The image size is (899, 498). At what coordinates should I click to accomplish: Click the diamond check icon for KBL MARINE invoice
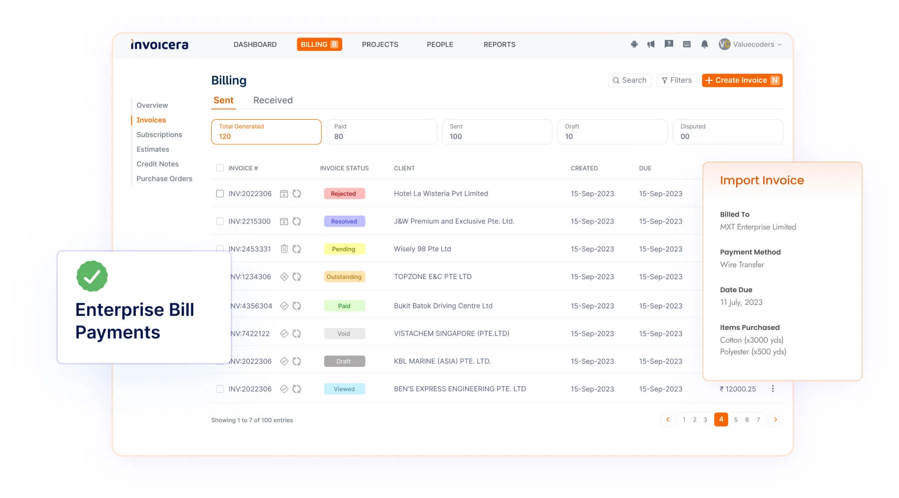point(284,361)
